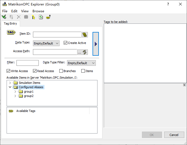Click the Simulation Items folder icon

coord(15,83)
